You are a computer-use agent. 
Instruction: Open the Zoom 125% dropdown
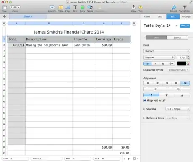tap(15, 7)
